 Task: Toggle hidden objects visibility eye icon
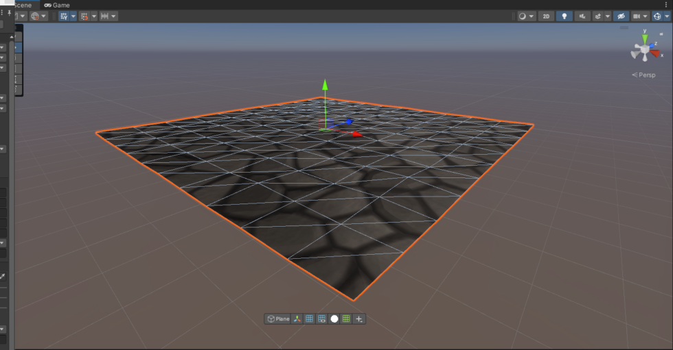(621, 16)
